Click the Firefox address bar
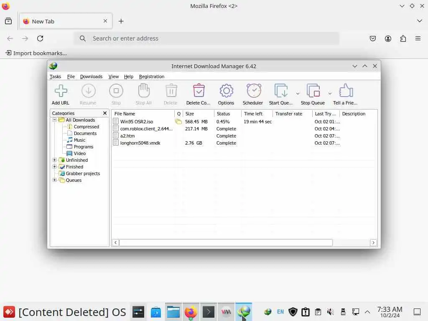428x321 pixels. click(206, 38)
